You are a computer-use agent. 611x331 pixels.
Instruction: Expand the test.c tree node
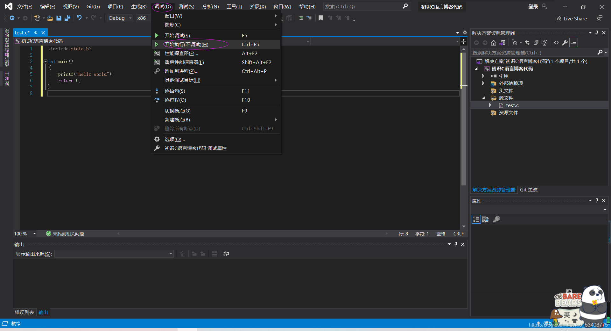[490, 105]
